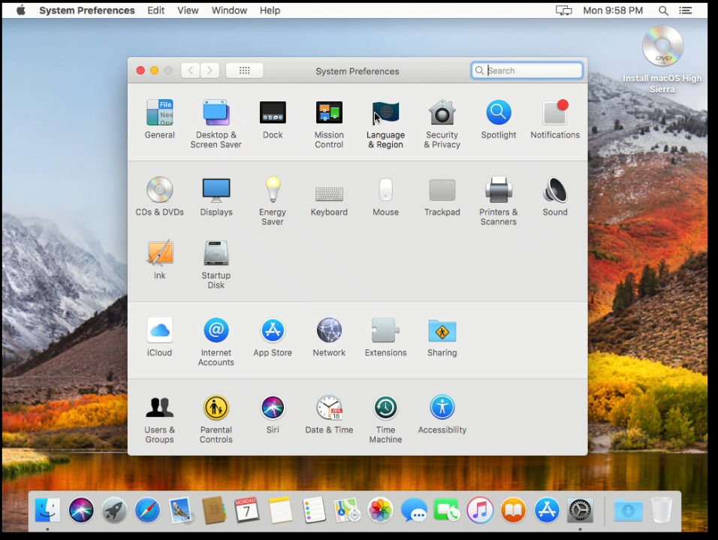718x540 pixels.
Task: Open Desktop & Screen Saver preferences
Action: click(x=216, y=123)
